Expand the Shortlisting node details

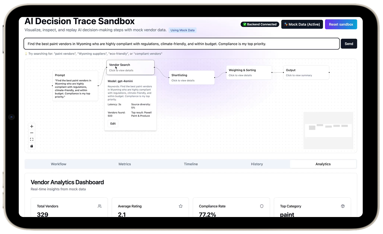click(192, 77)
